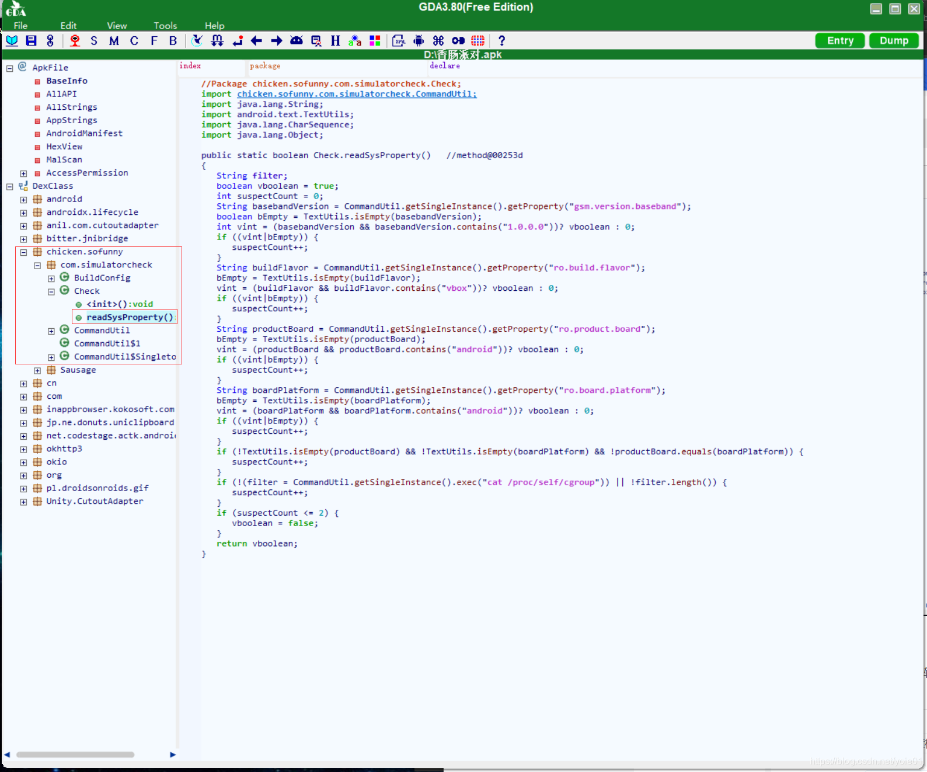The image size is (927, 772).
Task: Click the C classes toolbar button
Action: [134, 41]
